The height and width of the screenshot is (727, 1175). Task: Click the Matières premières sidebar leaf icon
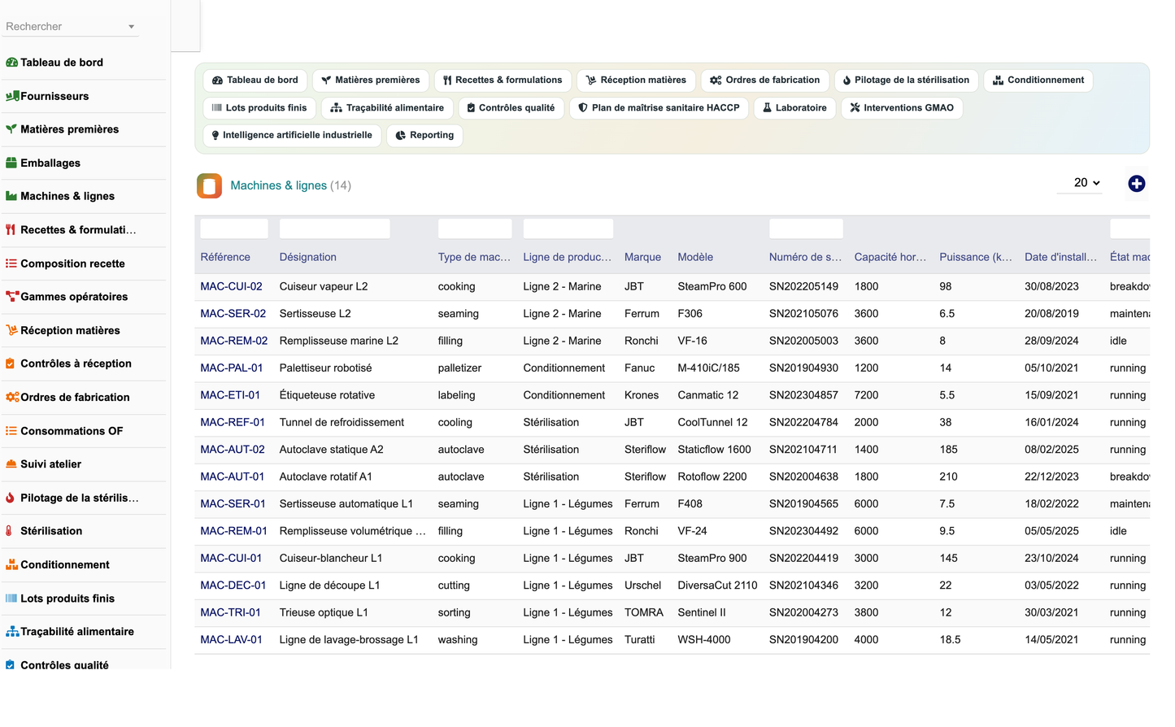pos(11,129)
